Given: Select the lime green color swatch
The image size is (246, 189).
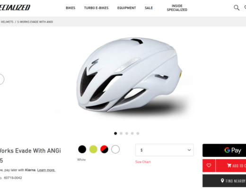Looking at the screenshot, I should [x=93, y=149].
